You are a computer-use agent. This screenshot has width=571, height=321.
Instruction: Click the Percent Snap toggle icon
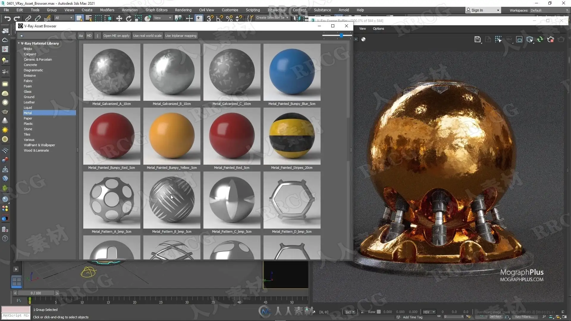point(229,18)
